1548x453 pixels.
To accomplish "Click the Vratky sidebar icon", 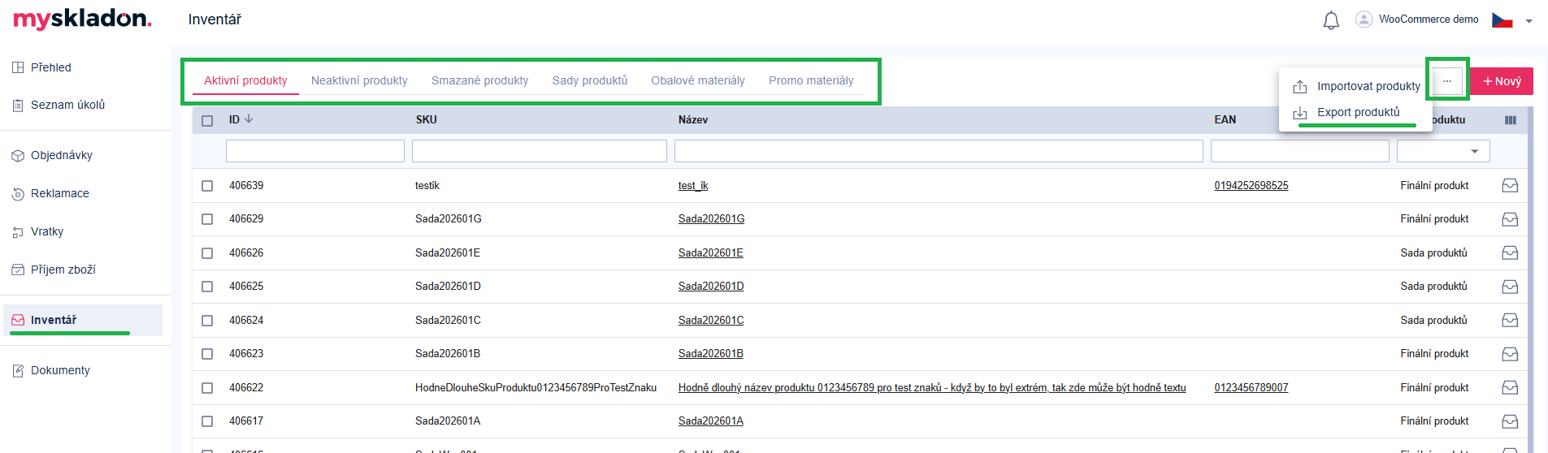I will [18, 231].
